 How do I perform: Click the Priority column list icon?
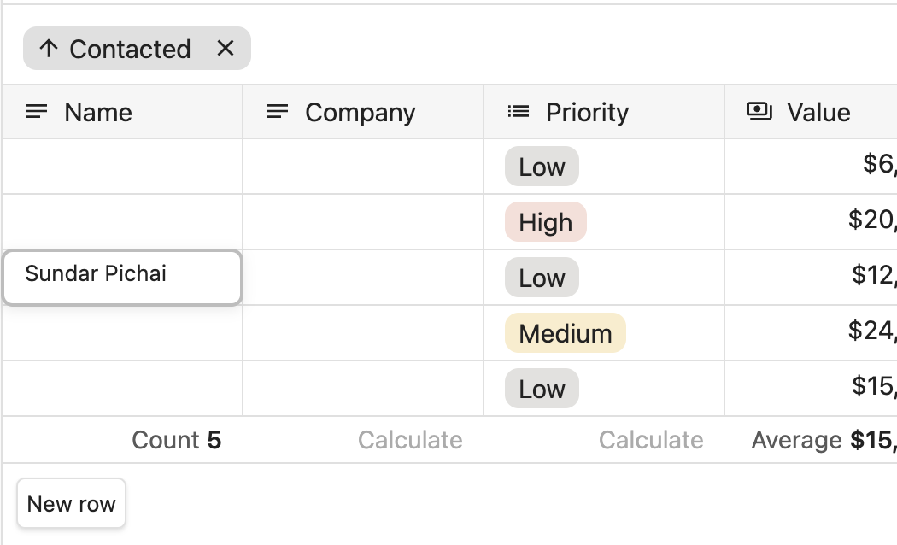519,112
